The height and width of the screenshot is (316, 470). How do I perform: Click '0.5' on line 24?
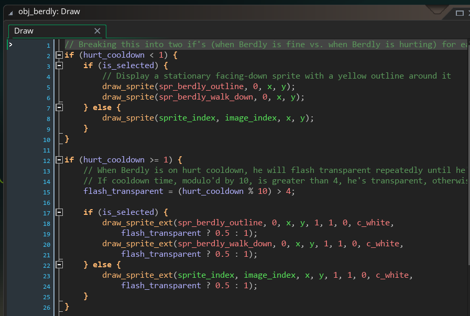222,286
